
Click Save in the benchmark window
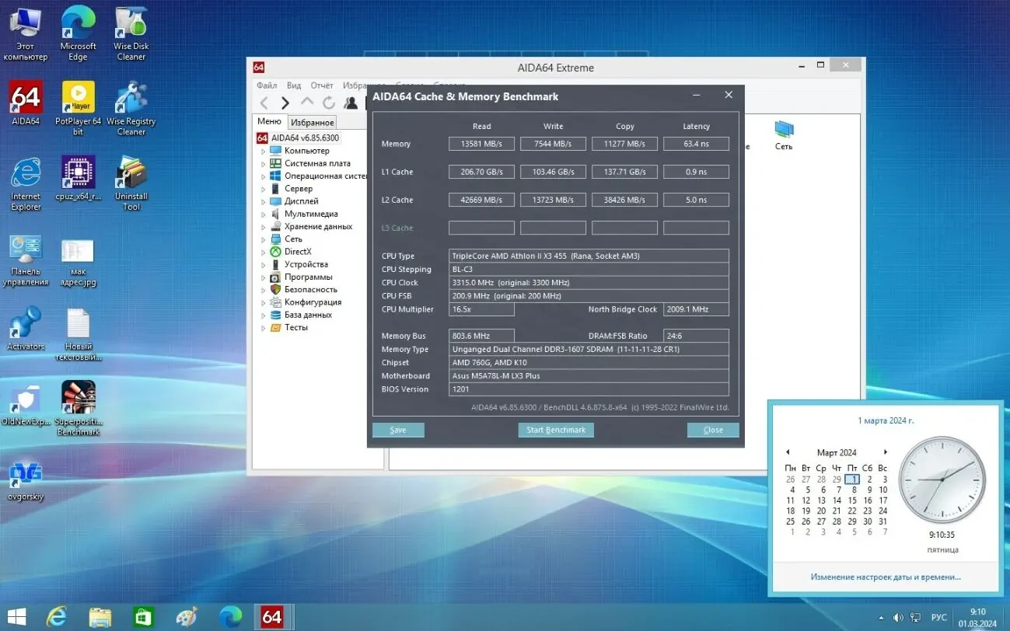click(x=398, y=430)
